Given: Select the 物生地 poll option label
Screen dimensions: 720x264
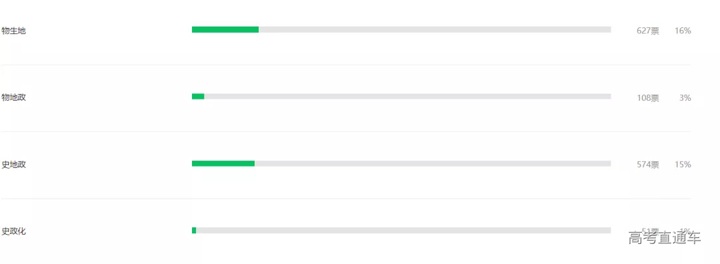Looking at the screenshot, I should 14,31.
